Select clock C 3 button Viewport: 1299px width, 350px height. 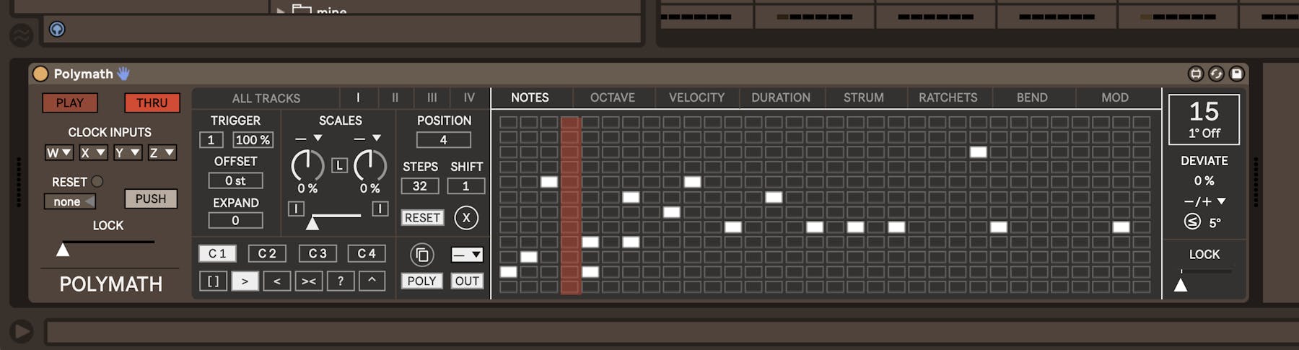click(x=318, y=253)
